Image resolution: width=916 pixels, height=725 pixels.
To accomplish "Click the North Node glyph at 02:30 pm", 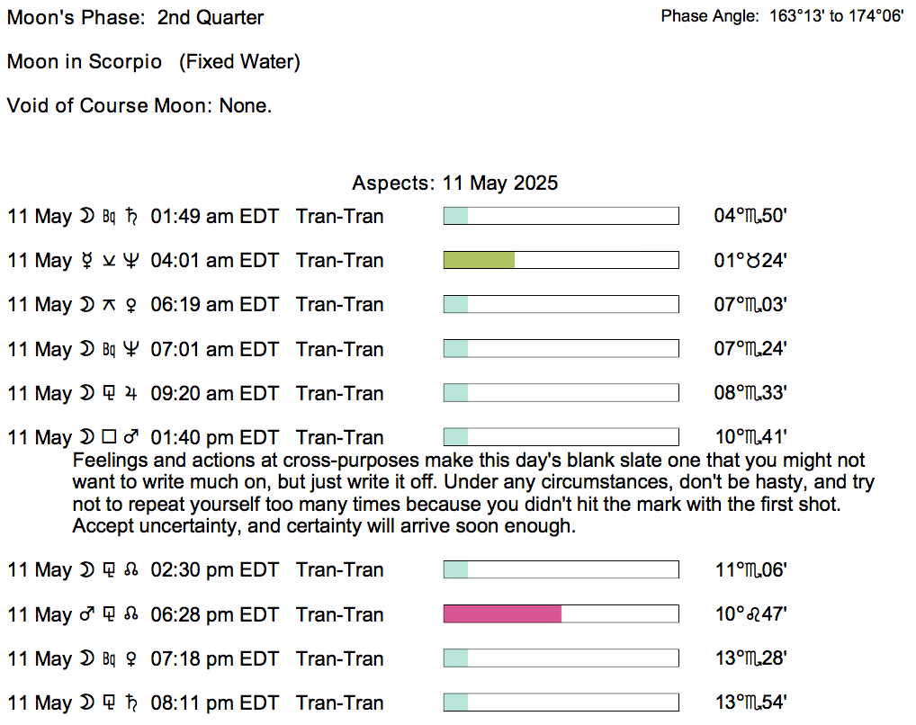I will 131,570.
